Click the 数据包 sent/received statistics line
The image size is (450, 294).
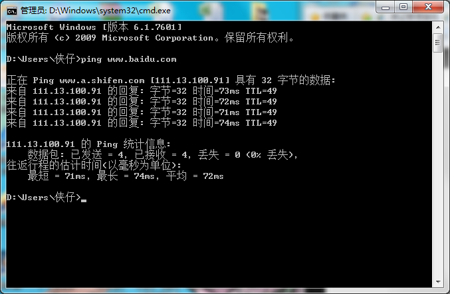pyautogui.click(x=162, y=155)
